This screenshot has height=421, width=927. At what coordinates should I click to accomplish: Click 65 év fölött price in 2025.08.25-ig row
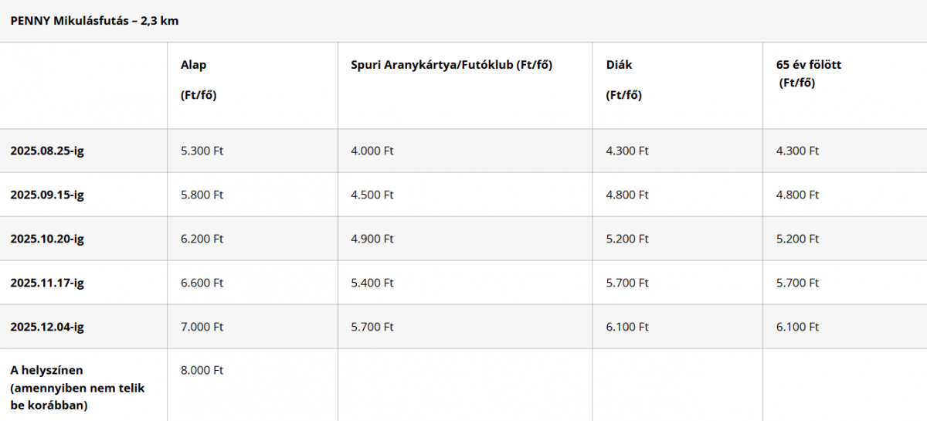click(797, 151)
